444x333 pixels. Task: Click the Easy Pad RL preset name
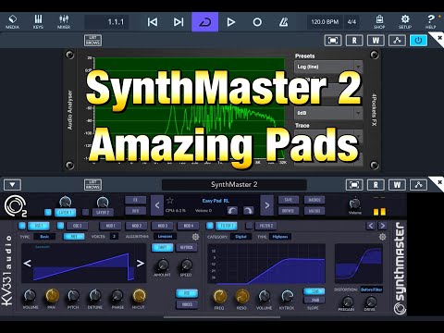pyautogui.click(x=216, y=201)
